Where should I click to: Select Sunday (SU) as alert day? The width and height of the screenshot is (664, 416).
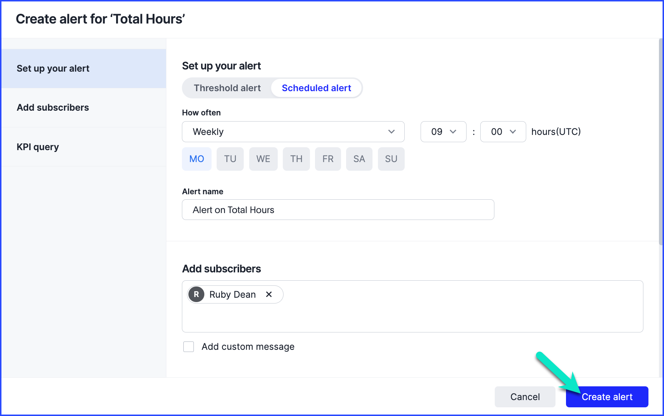391,159
